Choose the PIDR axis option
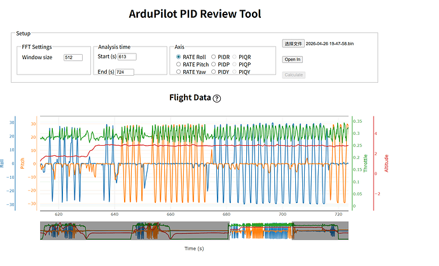Screen dimensions: 439x266 point(213,57)
